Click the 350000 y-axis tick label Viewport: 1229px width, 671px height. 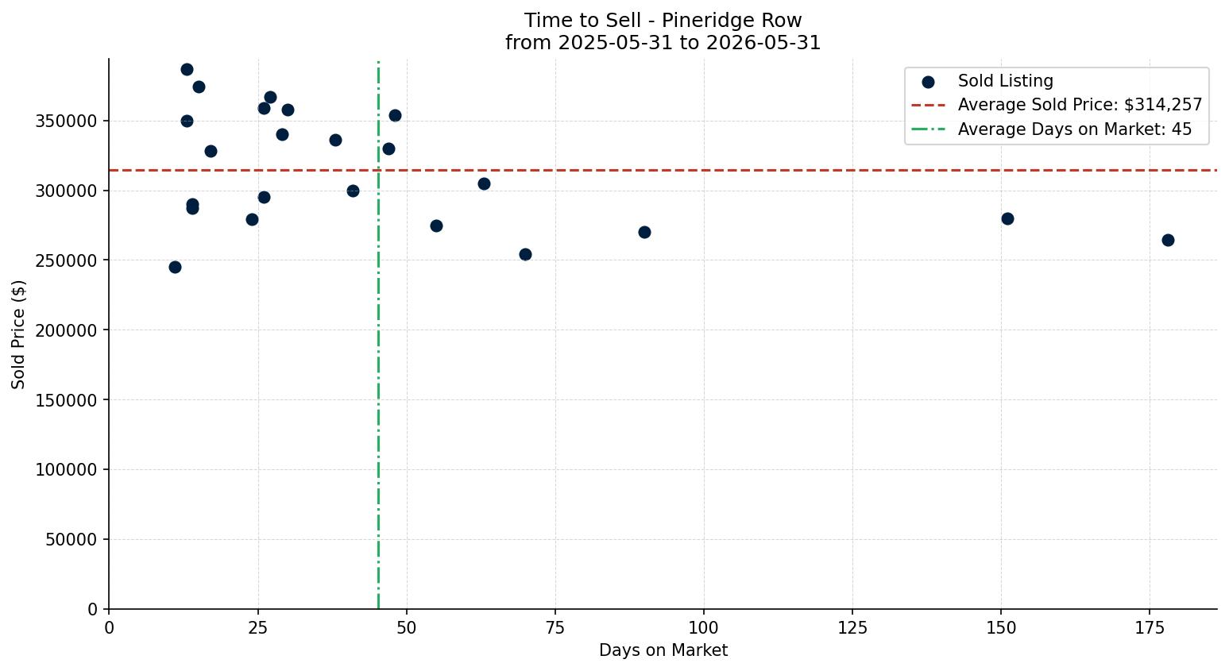click(x=67, y=121)
